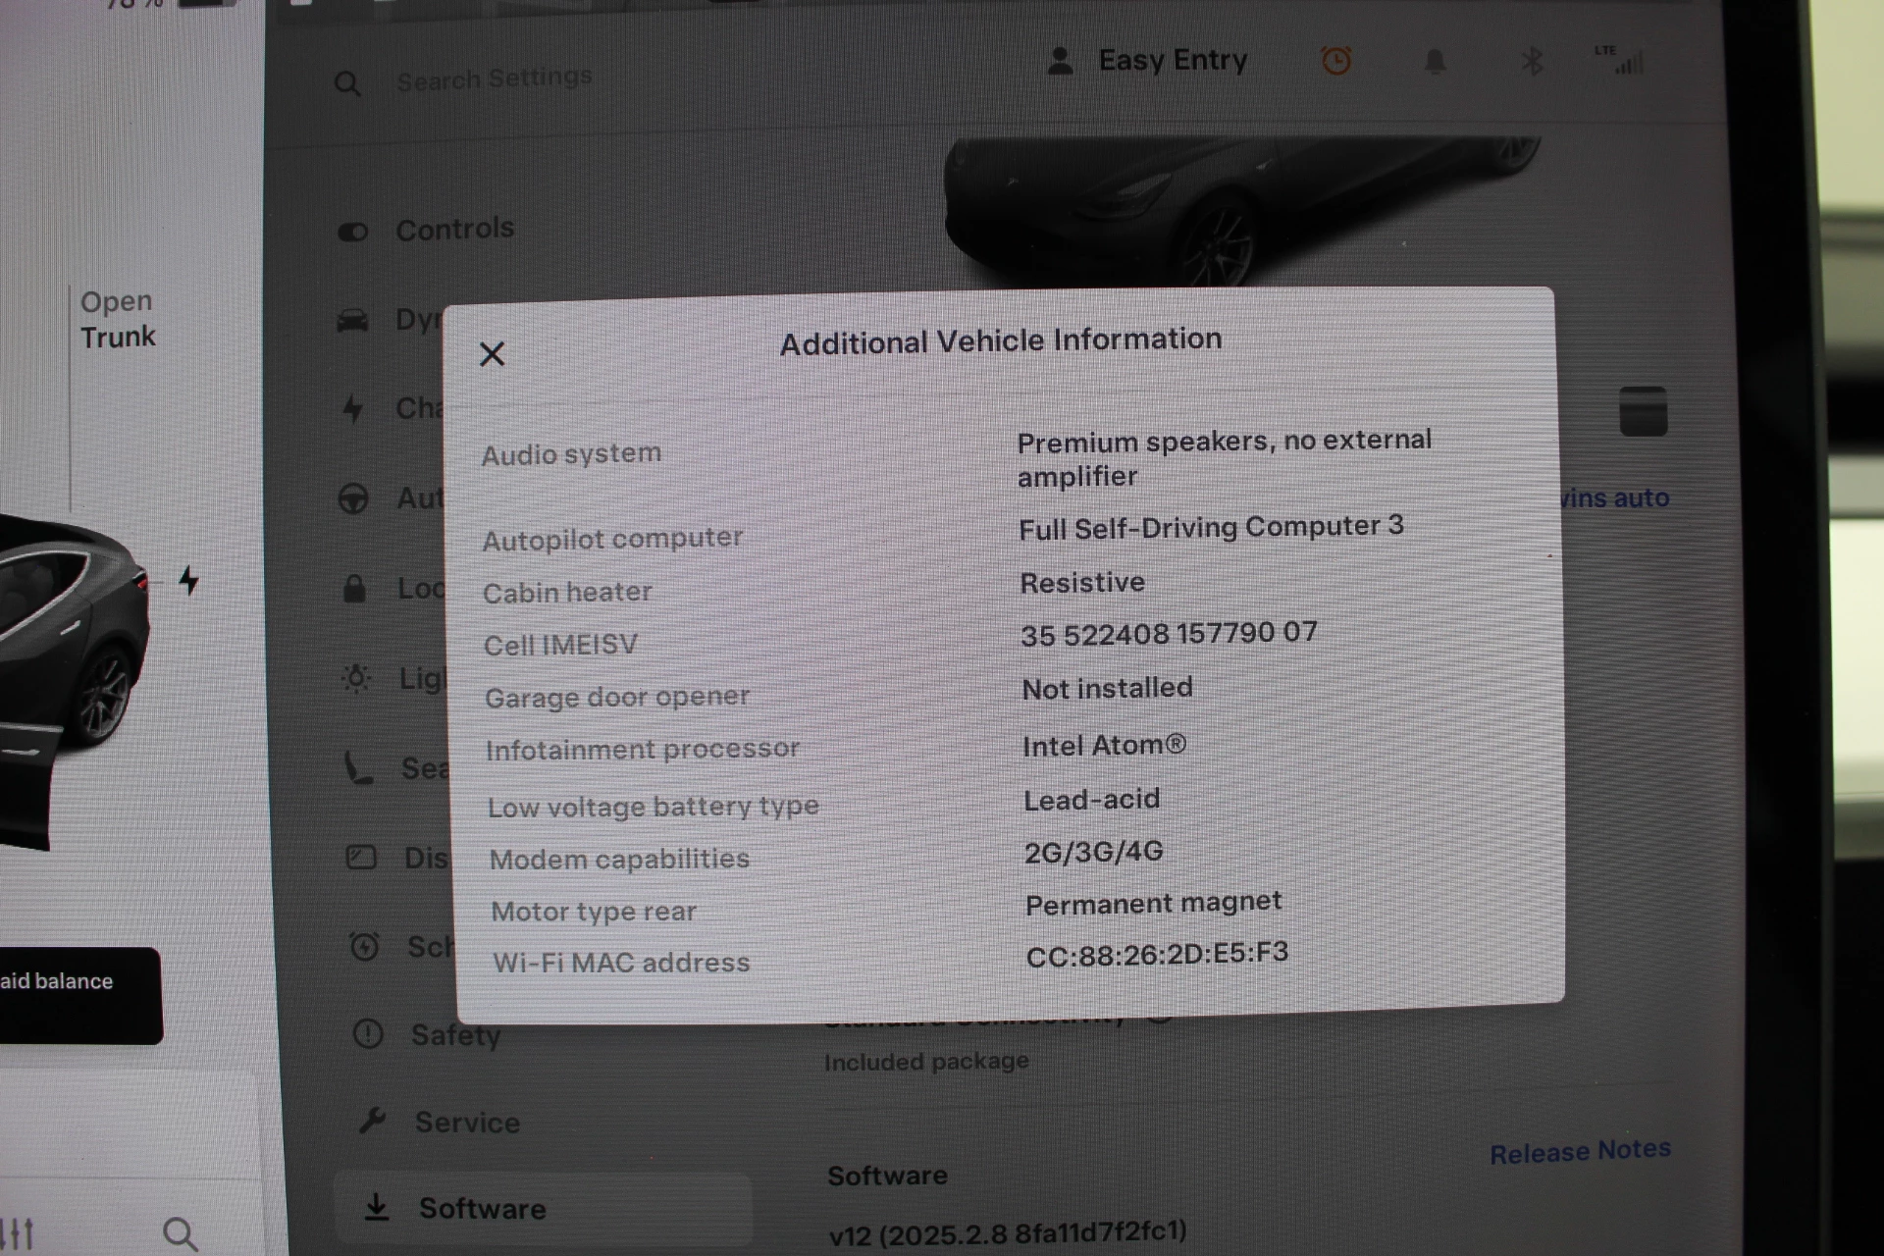The height and width of the screenshot is (1256, 1884).
Task: Tap the Lead-acid battery type value
Action: [1091, 800]
